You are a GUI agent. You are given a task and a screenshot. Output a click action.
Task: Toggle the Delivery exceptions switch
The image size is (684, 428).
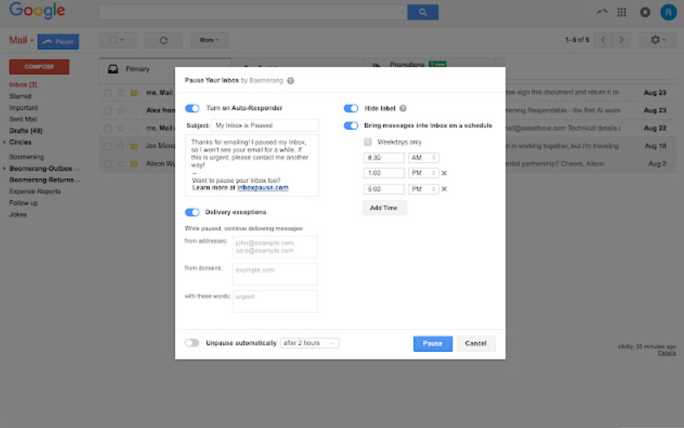[x=192, y=212]
